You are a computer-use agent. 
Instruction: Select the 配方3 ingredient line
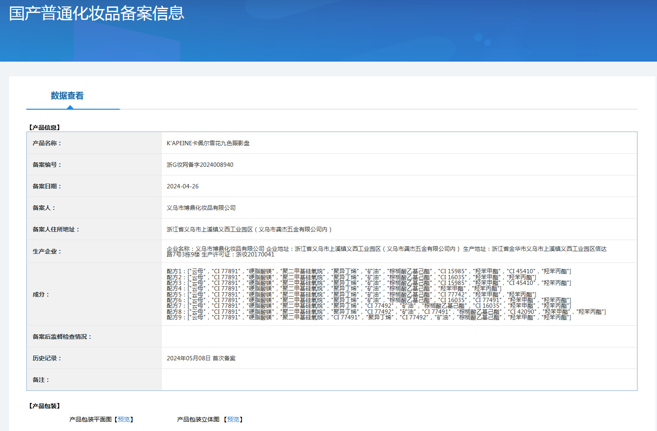pyautogui.click(x=369, y=283)
